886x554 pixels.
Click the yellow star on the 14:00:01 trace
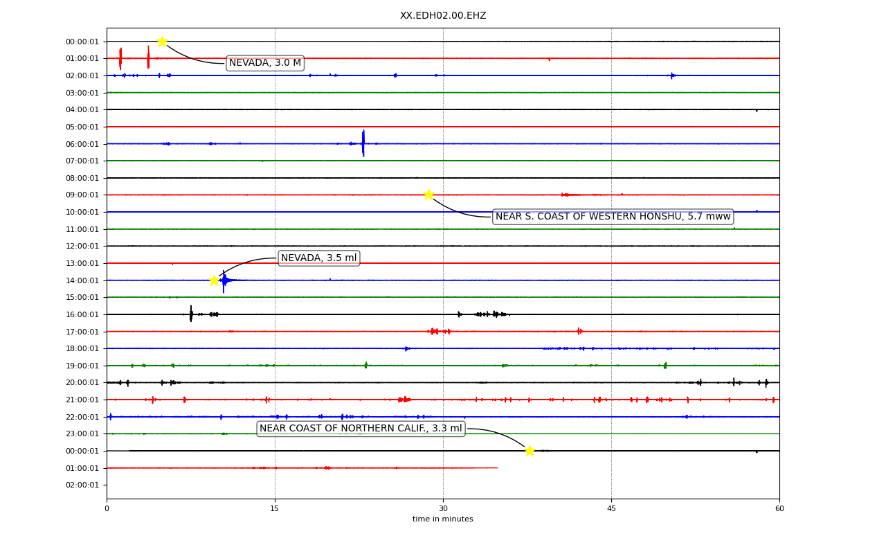214,280
